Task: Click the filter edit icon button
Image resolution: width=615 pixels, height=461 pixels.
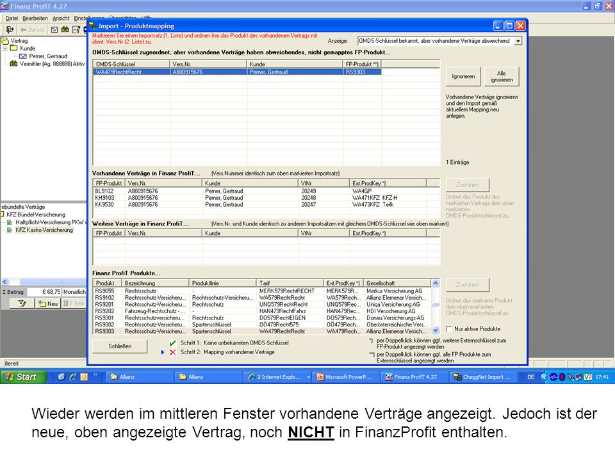Action: (22, 303)
